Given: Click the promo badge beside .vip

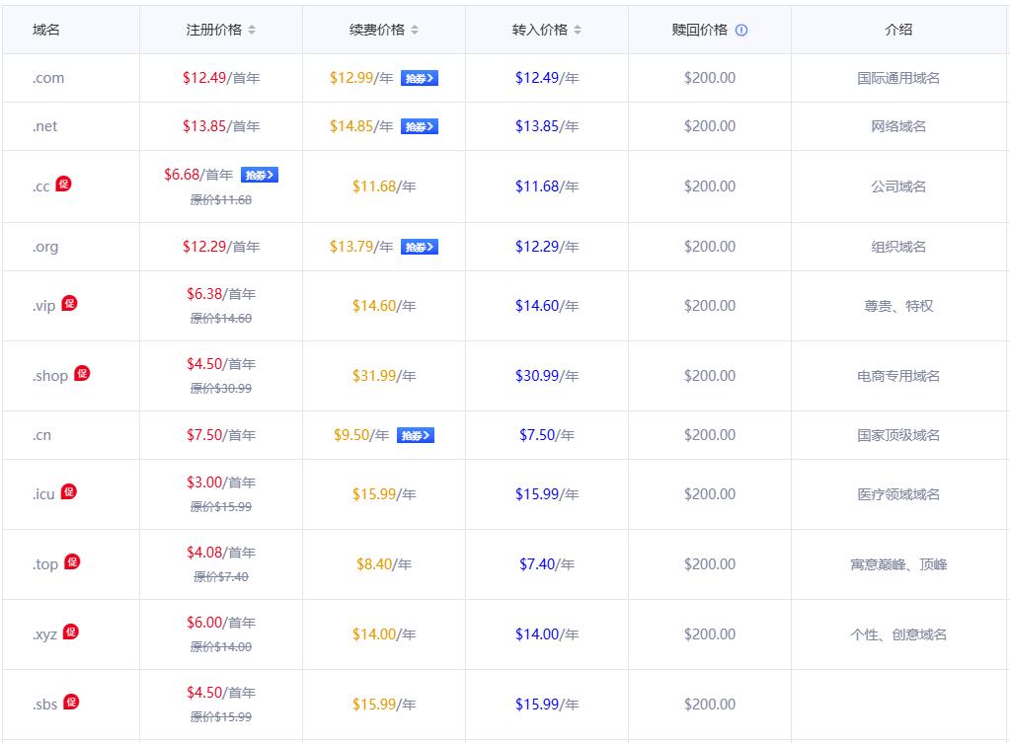Looking at the screenshot, I should [69, 303].
